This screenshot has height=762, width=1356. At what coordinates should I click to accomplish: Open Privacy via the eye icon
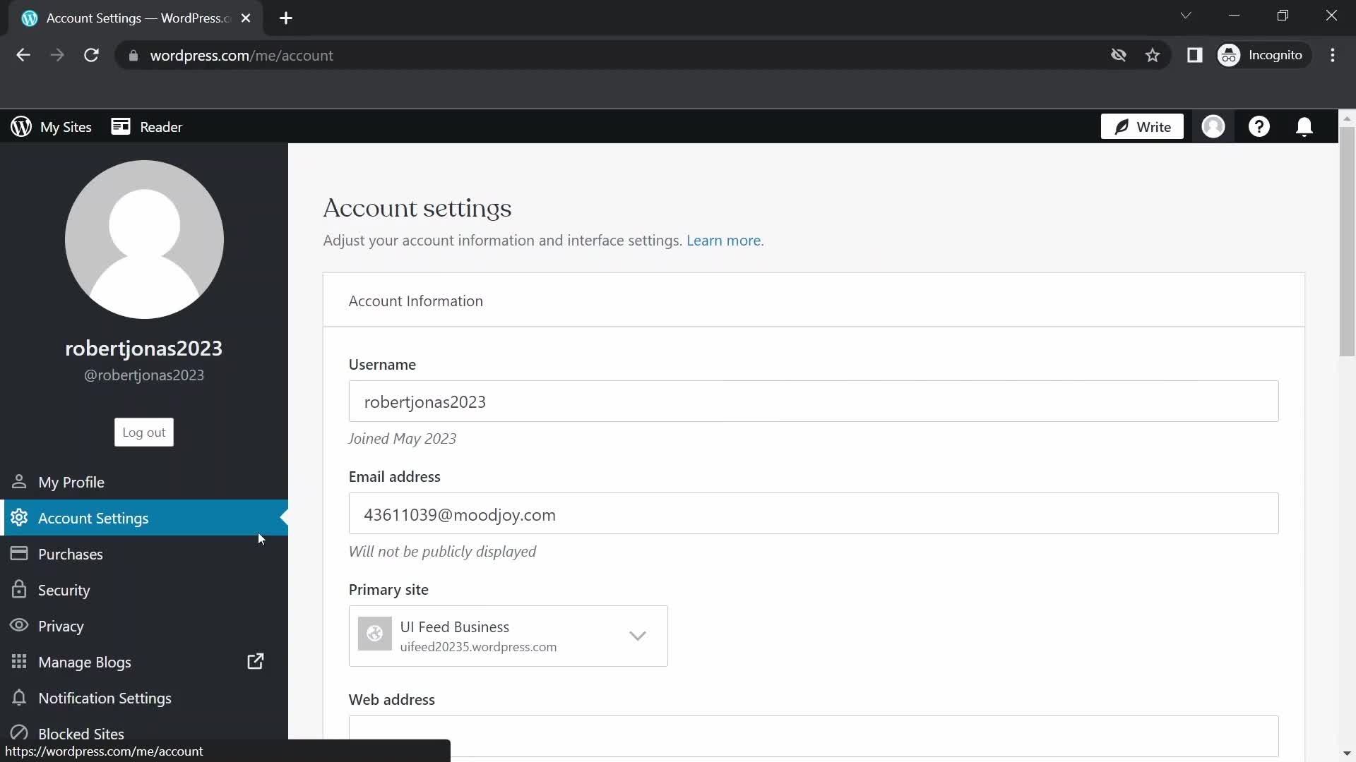pos(19,626)
